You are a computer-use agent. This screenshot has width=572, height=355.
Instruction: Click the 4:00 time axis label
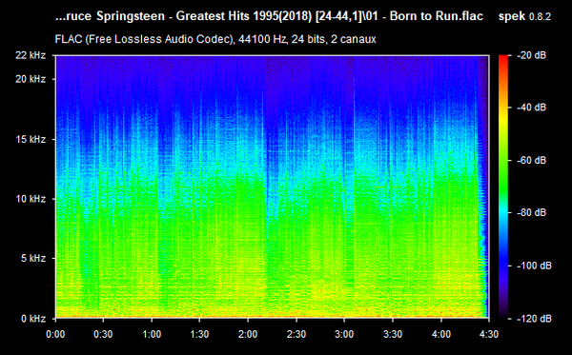pos(441,334)
